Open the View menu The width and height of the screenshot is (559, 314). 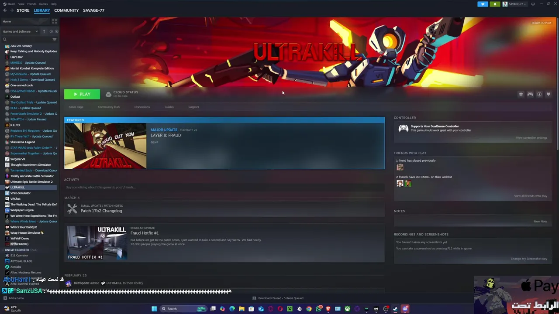click(x=21, y=4)
